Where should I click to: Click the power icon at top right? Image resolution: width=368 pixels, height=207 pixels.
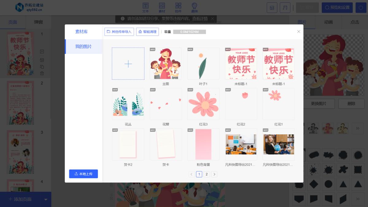point(360,7)
